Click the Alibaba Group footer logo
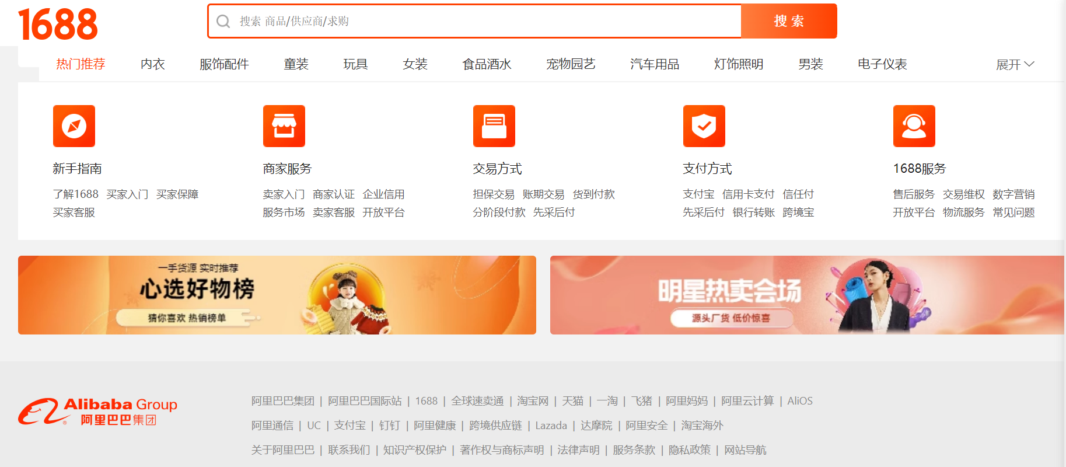The height and width of the screenshot is (467, 1066). coord(97,412)
